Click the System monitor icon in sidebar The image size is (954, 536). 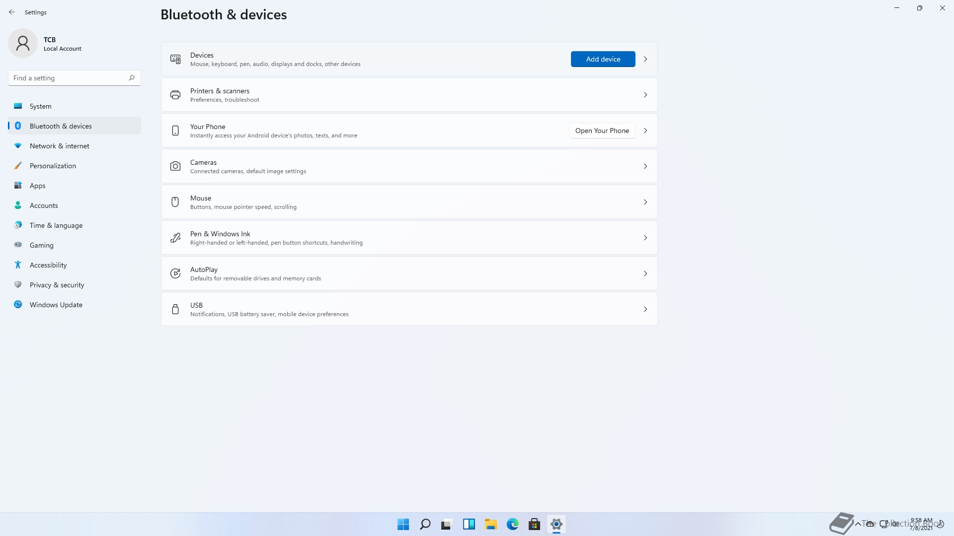(18, 106)
